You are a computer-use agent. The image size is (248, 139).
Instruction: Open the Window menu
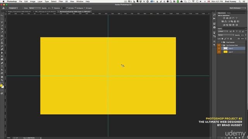coord(80,2)
